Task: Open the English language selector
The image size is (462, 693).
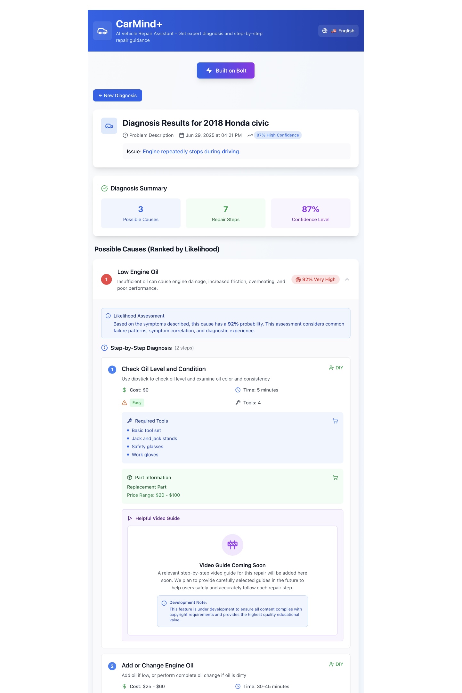Action: (338, 31)
